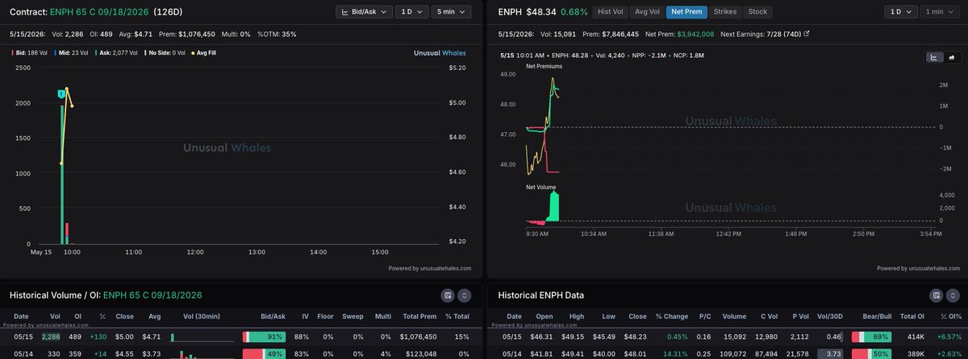Sort contract table by IV column
This screenshot has height=359, width=968.
tap(306, 317)
